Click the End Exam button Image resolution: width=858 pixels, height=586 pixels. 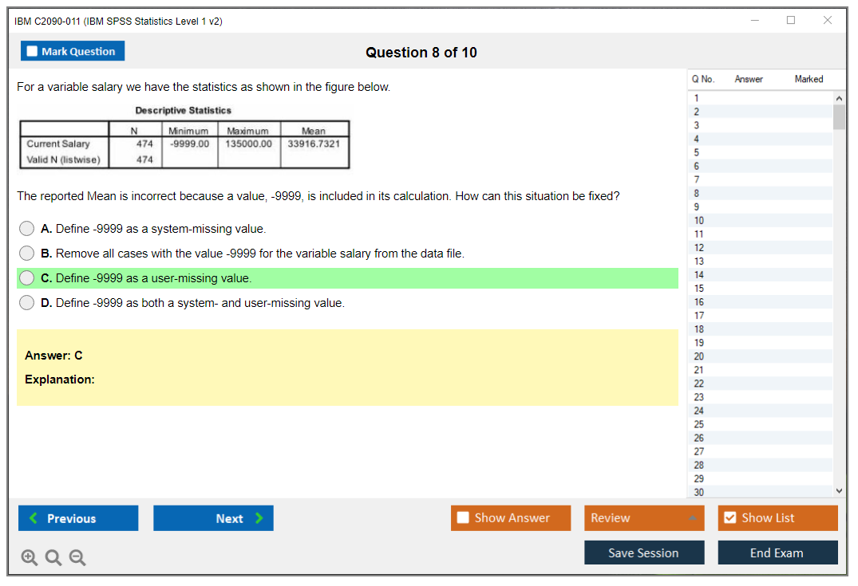point(777,553)
